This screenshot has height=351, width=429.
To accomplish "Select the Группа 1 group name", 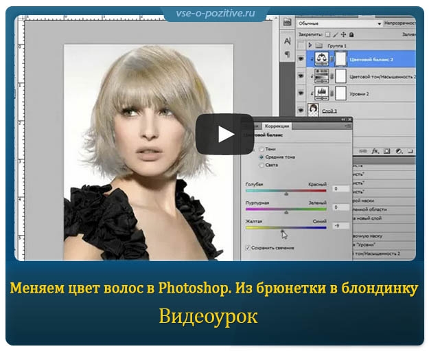I will [x=337, y=46].
